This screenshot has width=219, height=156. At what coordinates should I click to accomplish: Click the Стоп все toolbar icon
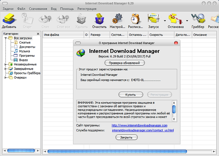coord(63,19)
